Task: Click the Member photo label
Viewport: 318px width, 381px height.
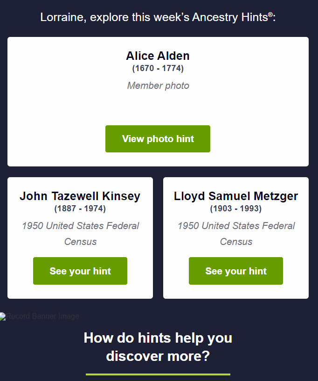Action: click(158, 86)
